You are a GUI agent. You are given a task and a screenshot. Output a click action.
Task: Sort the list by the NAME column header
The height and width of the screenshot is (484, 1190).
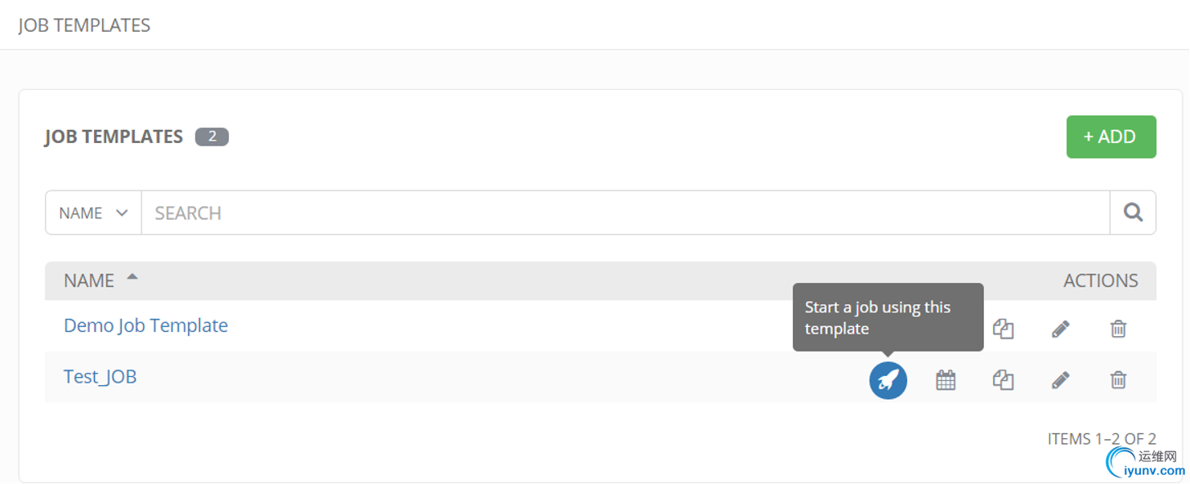coord(89,280)
